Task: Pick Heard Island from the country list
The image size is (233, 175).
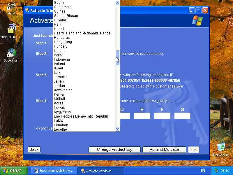Action: click(84, 29)
